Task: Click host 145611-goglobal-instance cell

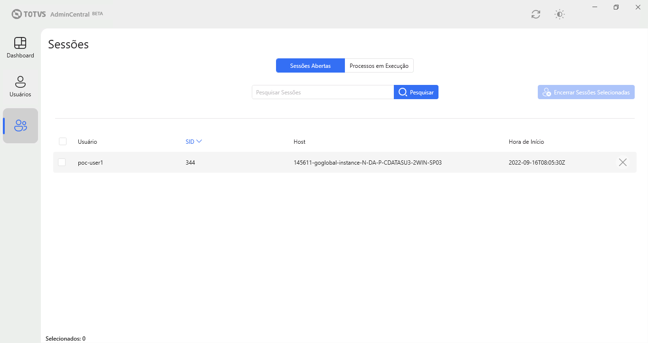Action: [x=368, y=163]
